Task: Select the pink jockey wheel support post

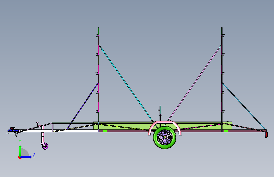Action: (43, 134)
